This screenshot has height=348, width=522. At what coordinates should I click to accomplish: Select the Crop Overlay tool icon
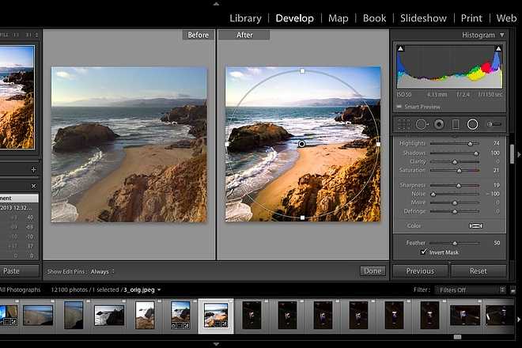coord(404,124)
